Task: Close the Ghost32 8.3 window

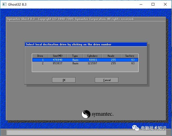Action: (x=165, y=4)
